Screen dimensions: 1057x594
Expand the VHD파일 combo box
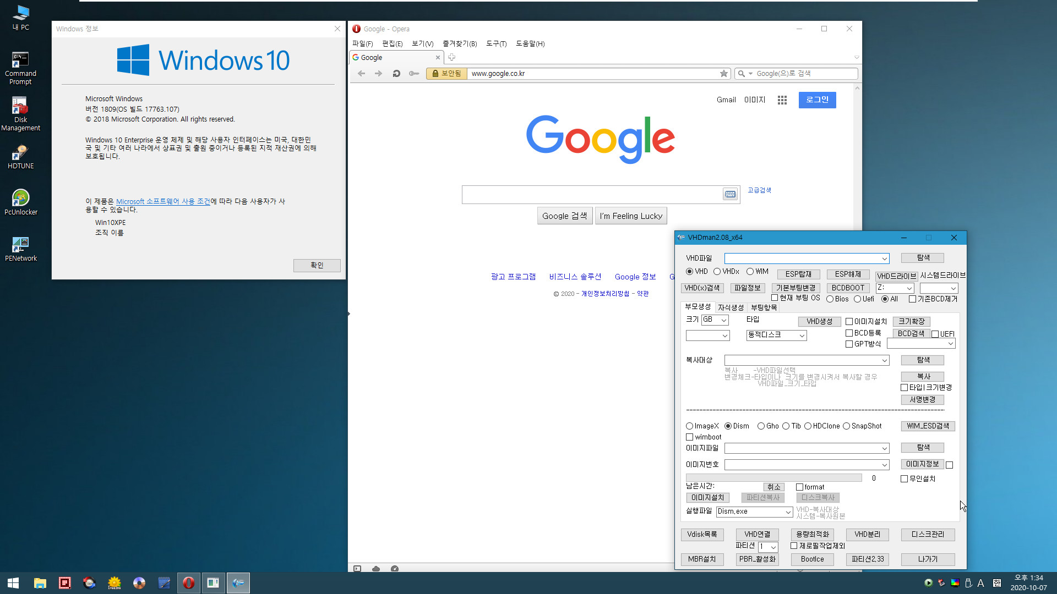click(x=884, y=259)
